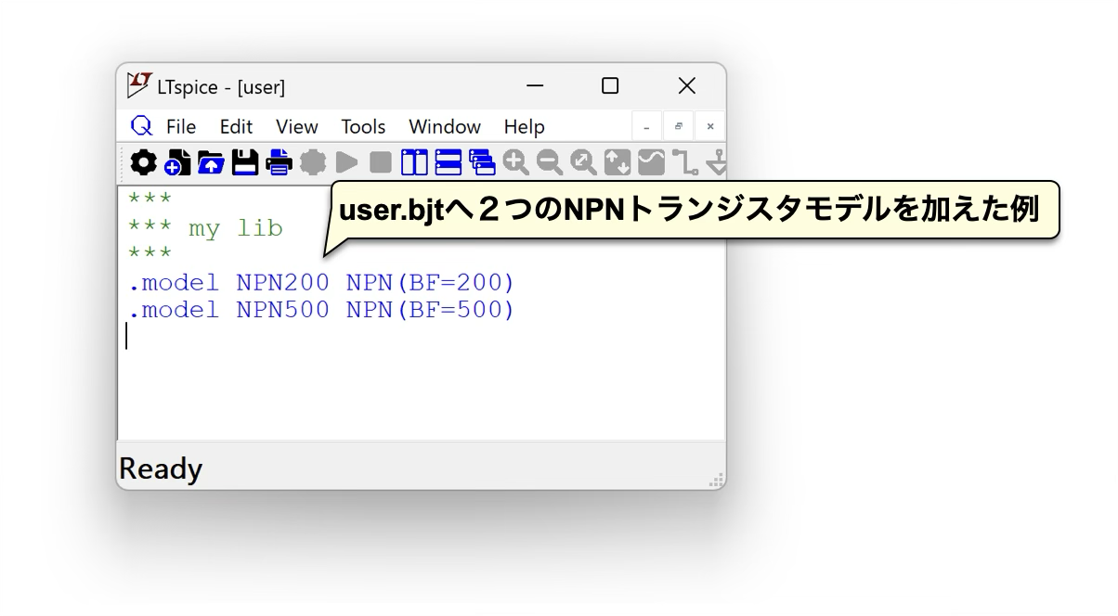Save the file with floppy icon
Screen dimensions: 1118x616
[245, 163]
